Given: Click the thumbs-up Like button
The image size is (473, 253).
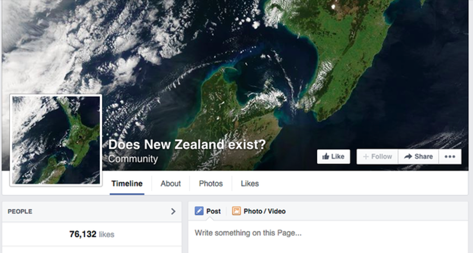Looking at the screenshot, I should [333, 157].
